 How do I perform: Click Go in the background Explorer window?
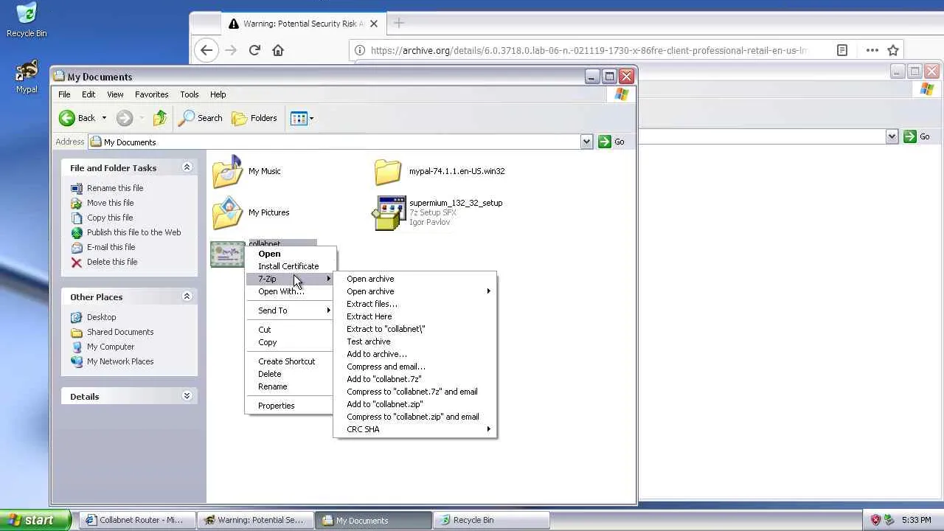(917, 136)
